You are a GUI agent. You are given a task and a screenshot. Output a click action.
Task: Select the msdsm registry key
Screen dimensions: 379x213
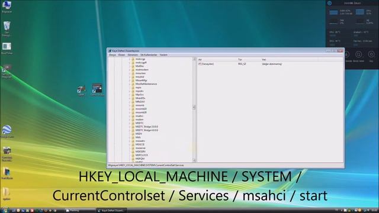click(139, 120)
